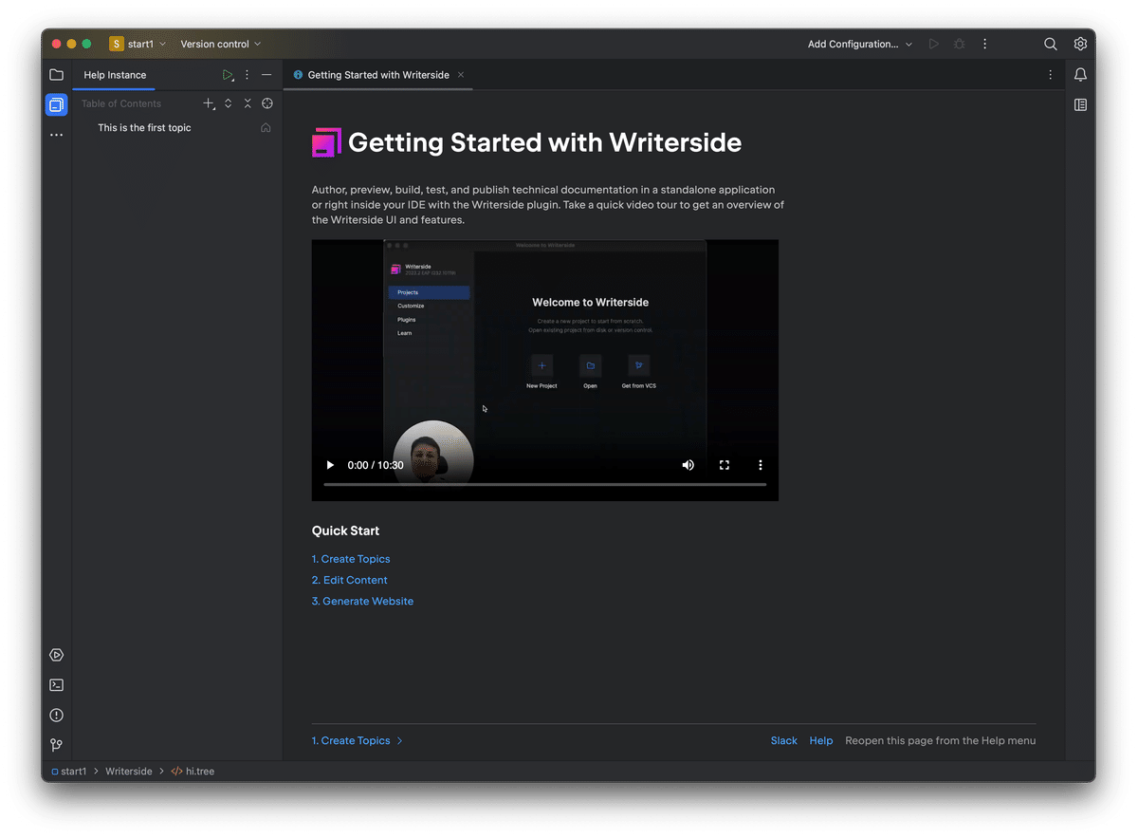Screen dimensions: 1138x838
Task: Select the Table of Contents tool window icon
Action: coord(56,104)
